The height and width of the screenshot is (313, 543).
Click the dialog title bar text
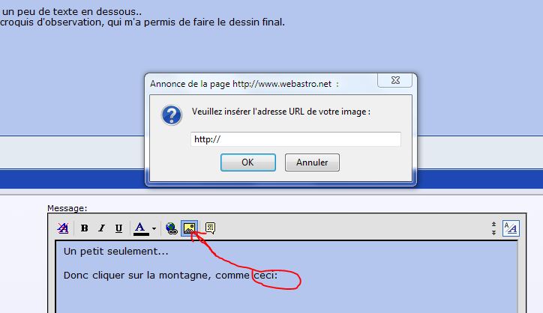tap(241, 84)
